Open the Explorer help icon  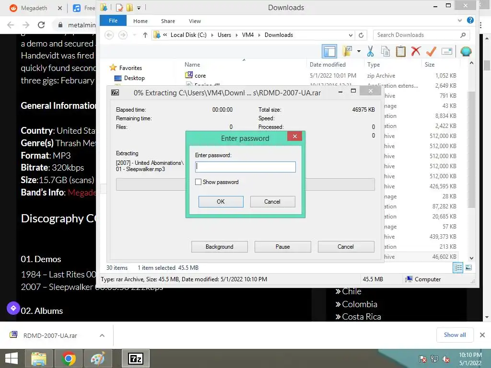coord(470,20)
